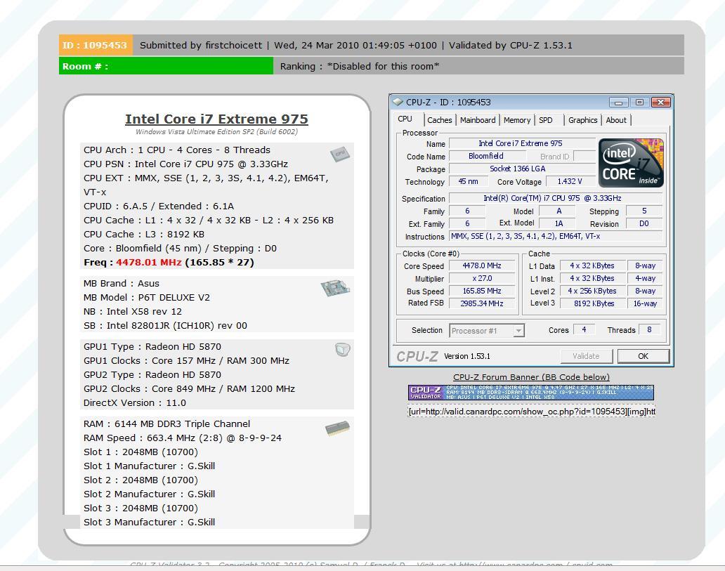Click the CPU chip icon beside CPU Arch
The image size is (725, 571).
tap(340, 154)
